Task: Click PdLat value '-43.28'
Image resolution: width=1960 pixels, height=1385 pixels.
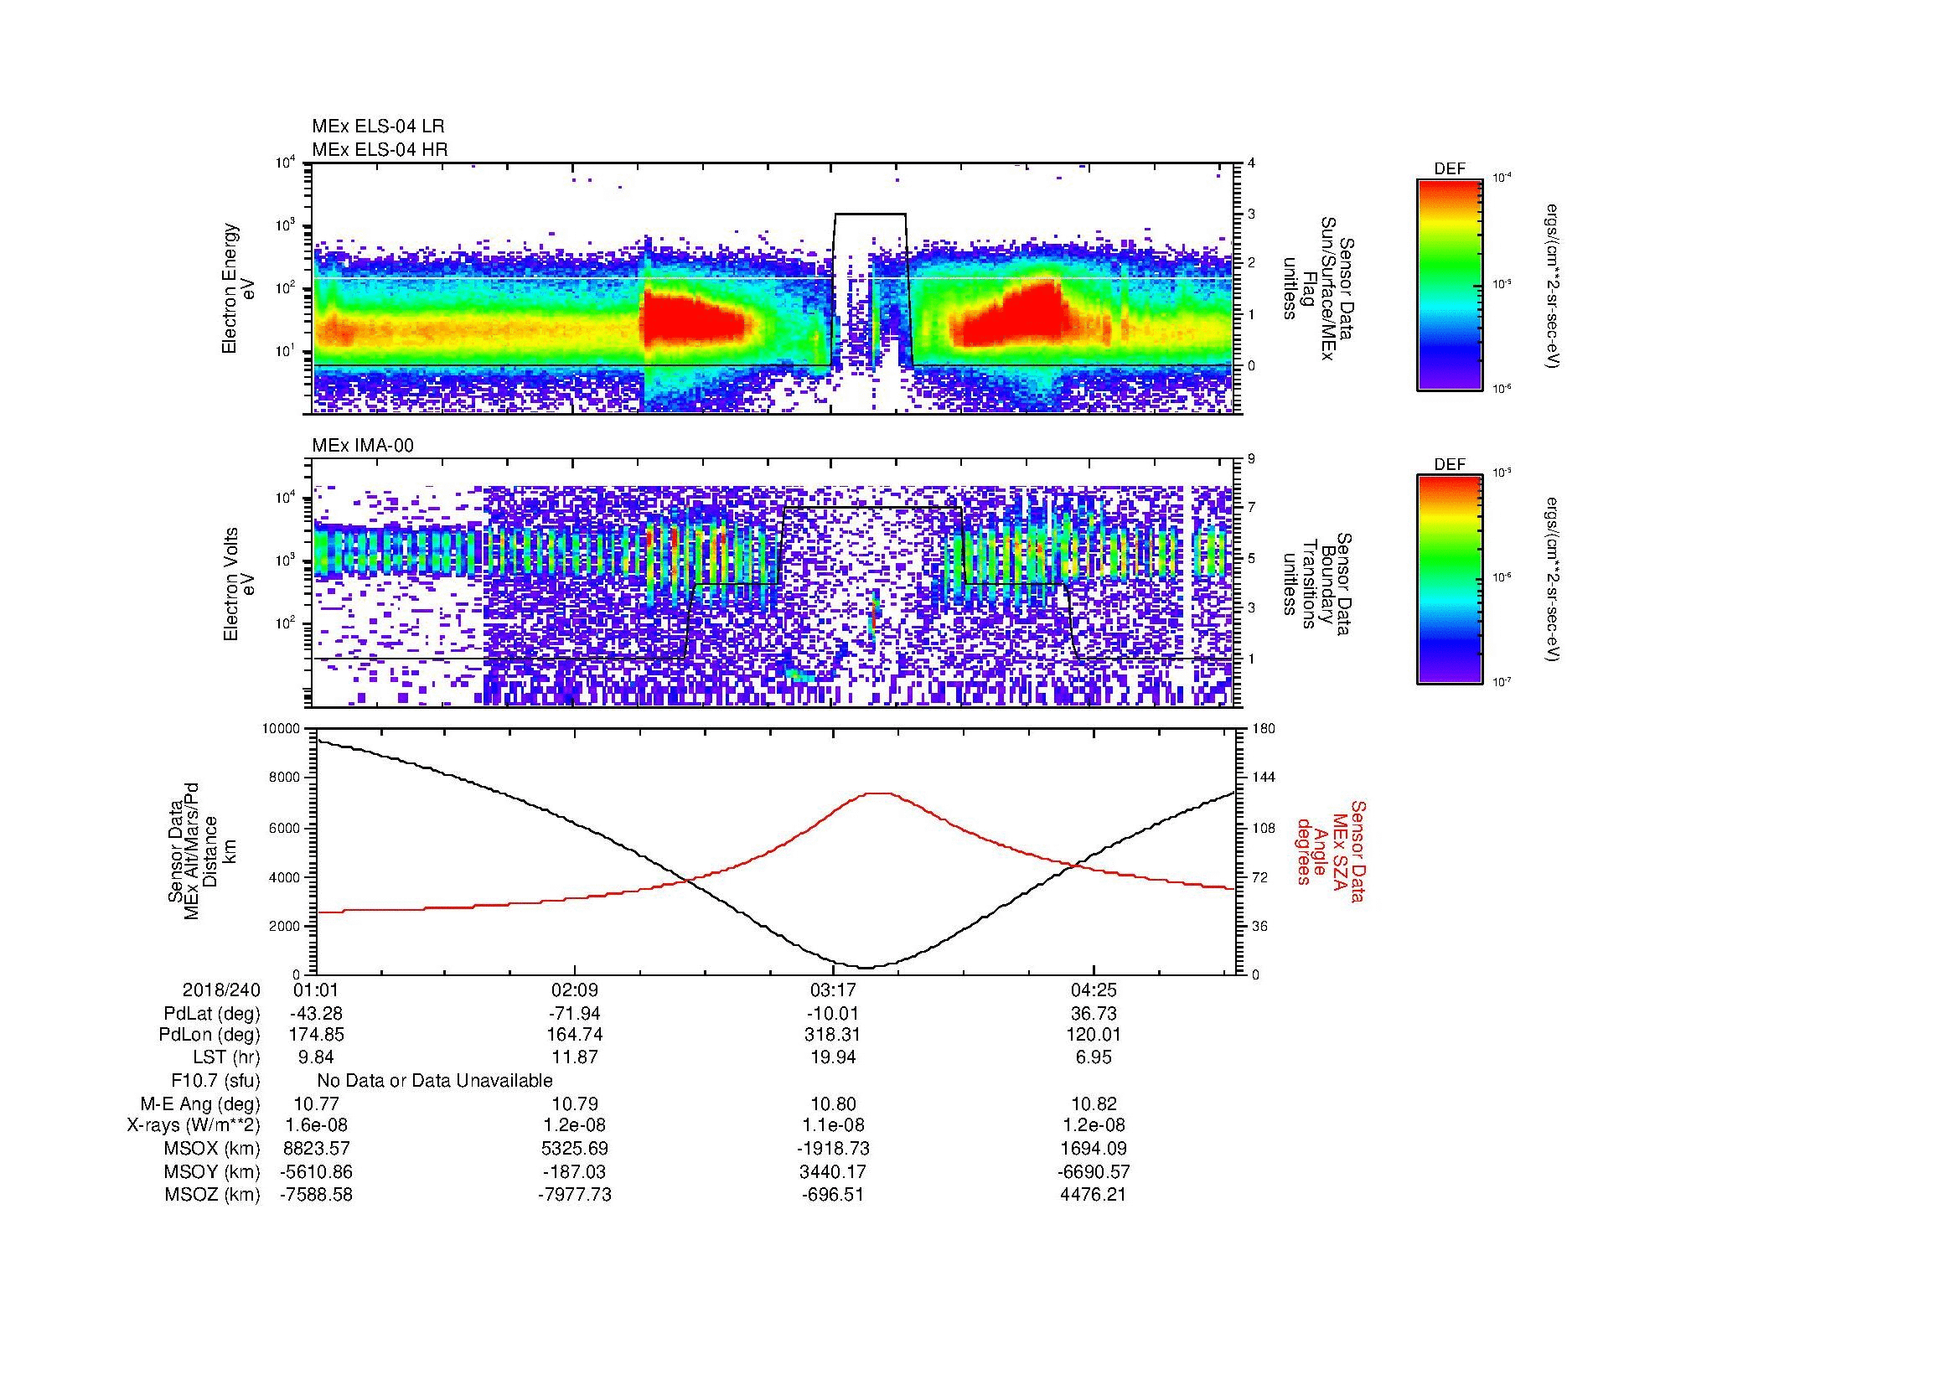Action: click(x=317, y=1014)
